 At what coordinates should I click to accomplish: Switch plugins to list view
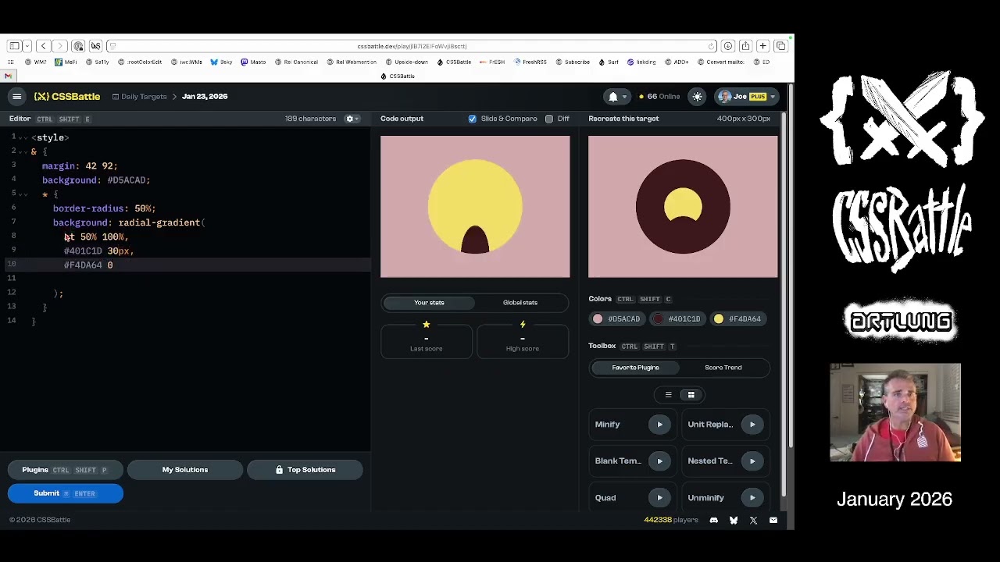pos(668,395)
